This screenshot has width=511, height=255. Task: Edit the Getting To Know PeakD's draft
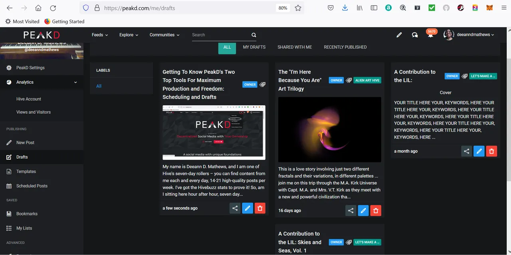[x=248, y=208]
